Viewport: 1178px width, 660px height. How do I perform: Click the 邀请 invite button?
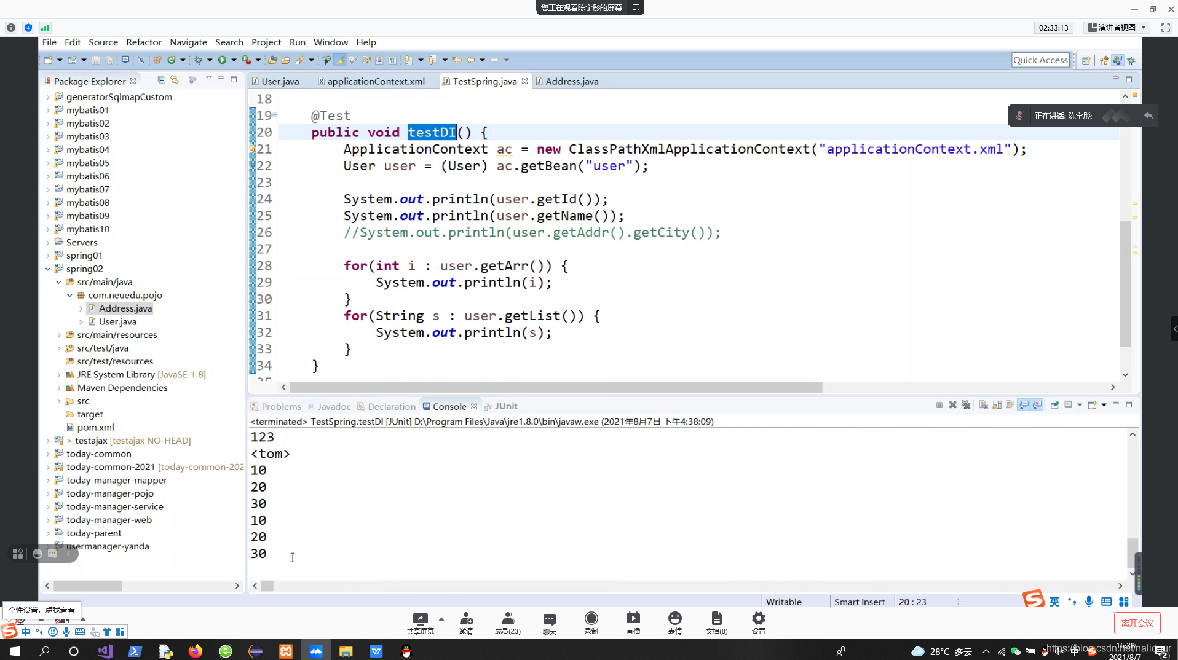[x=466, y=623]
